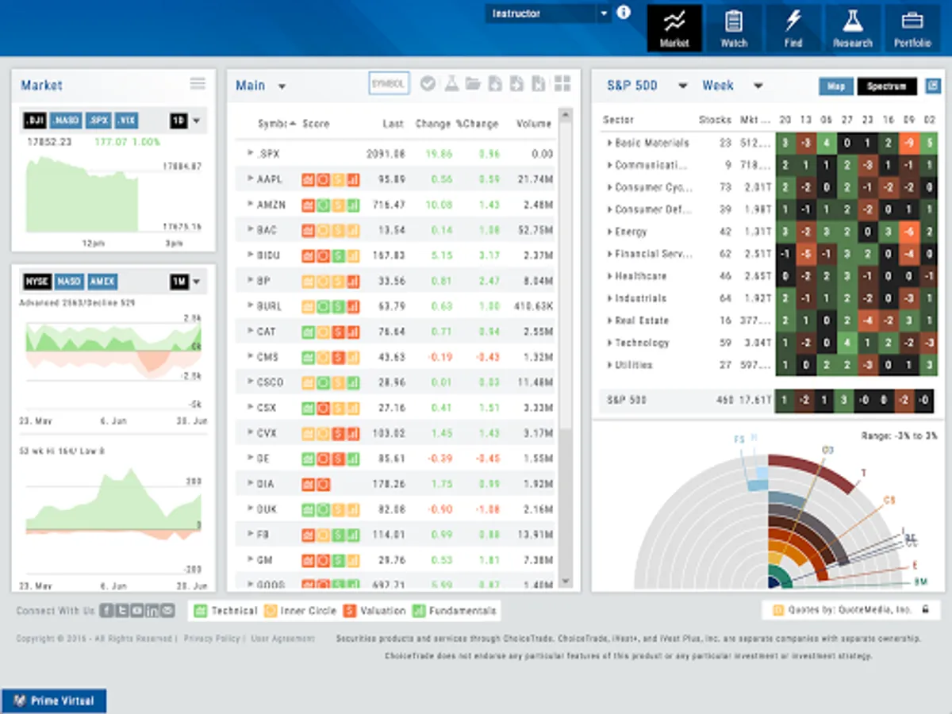
Task: Open the Market panel hamburger menu
Action: pyautogui.click(x=198, y=84)
